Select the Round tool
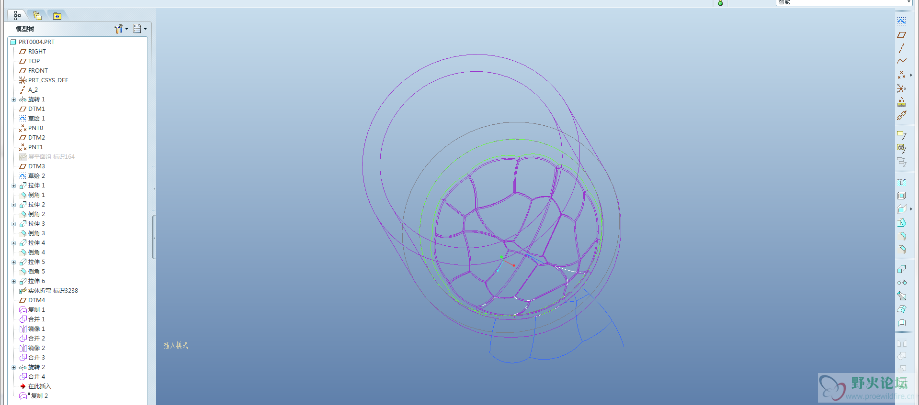This screenshot has width=919, height=405. [x=901, y=236]
